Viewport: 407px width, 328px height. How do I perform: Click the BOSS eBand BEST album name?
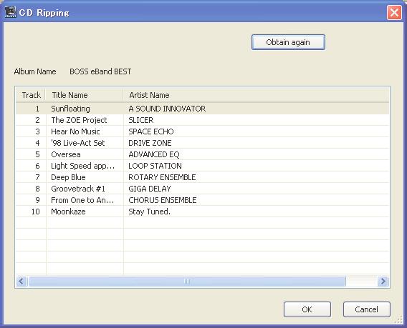[x=100, y=71]
